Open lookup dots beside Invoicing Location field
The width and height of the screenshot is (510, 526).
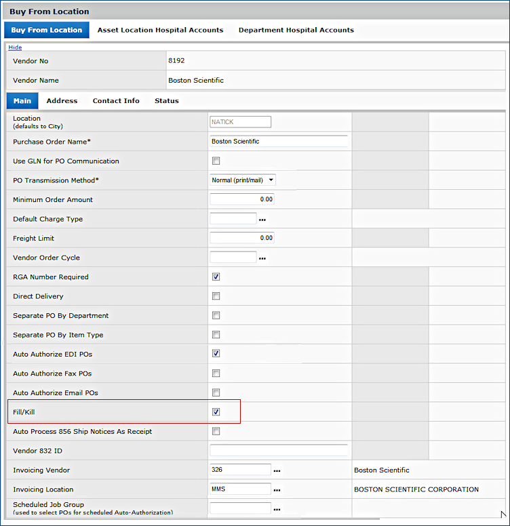coord(277,489)
